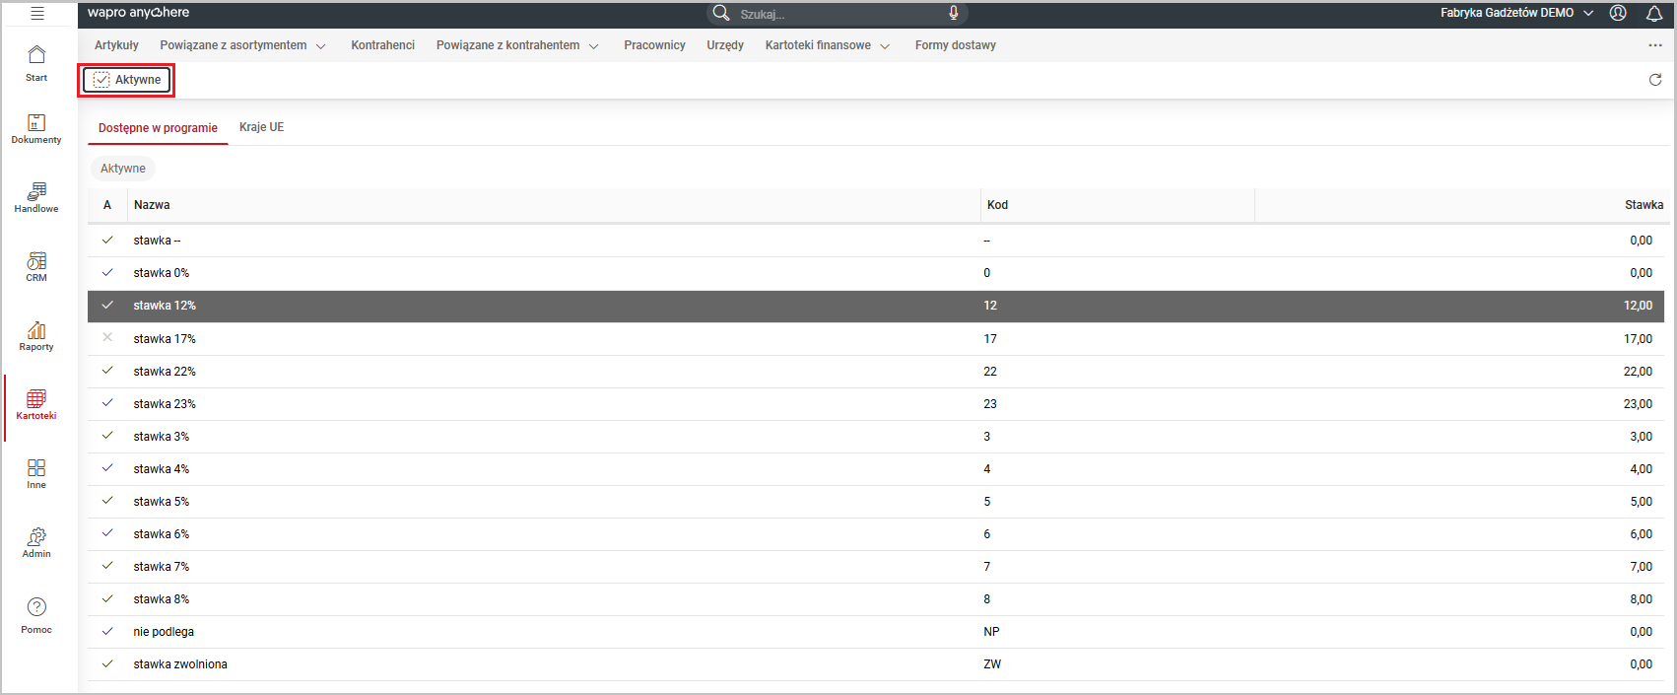Open Kontrahenci menu item
The width and height of the screenshot is (1677, 695).
(382, 45)
